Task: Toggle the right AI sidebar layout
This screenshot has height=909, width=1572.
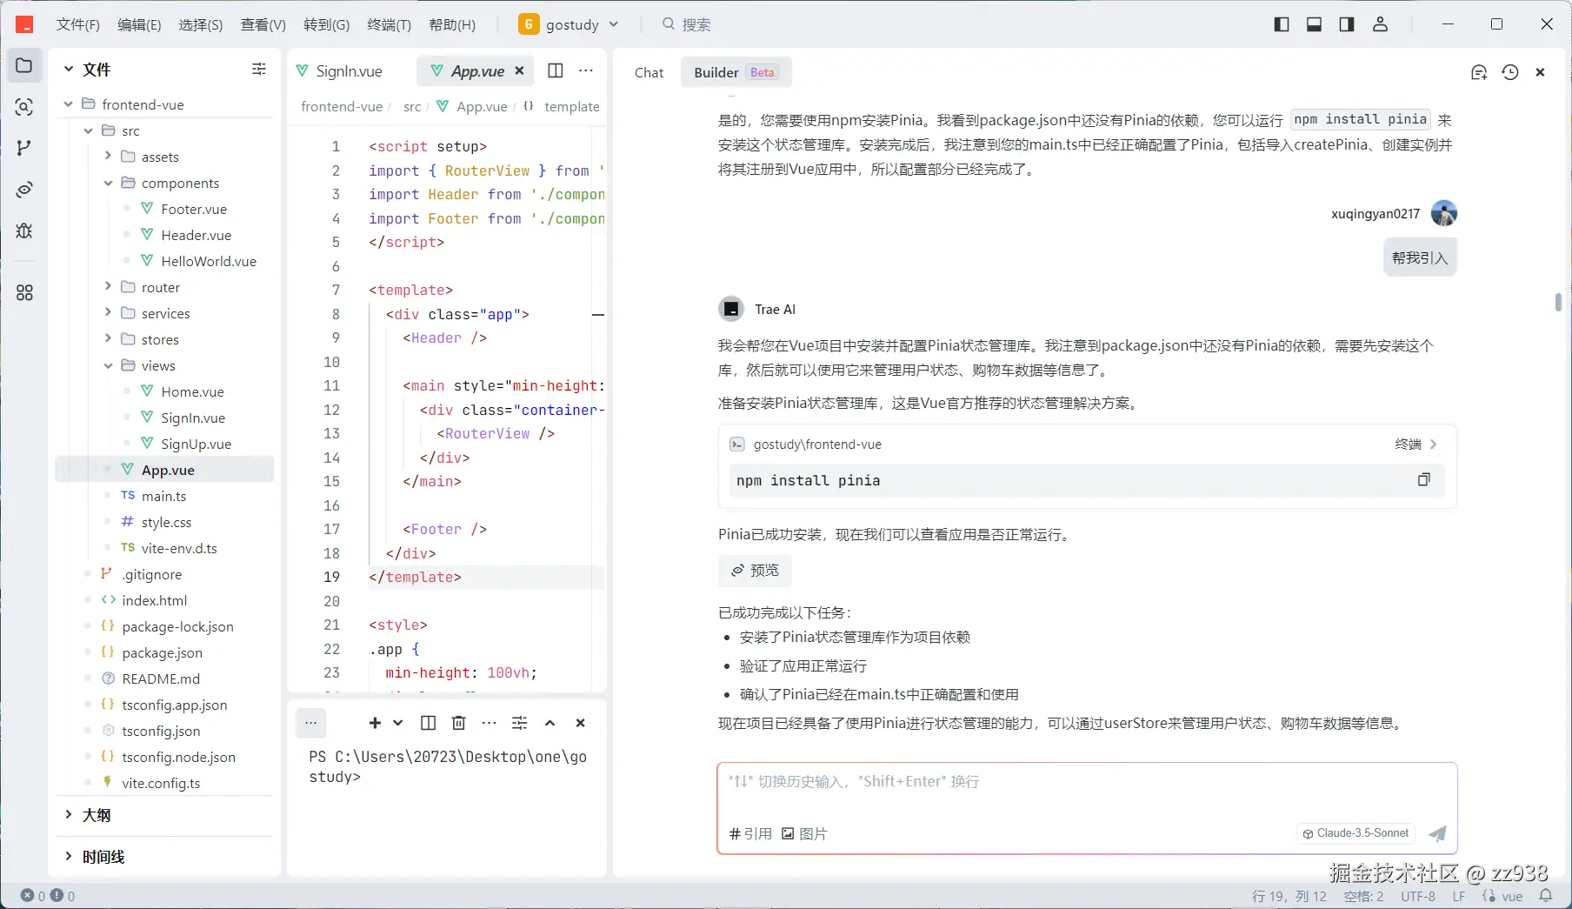Action: pyautogui.click(x=1347, y=24)
